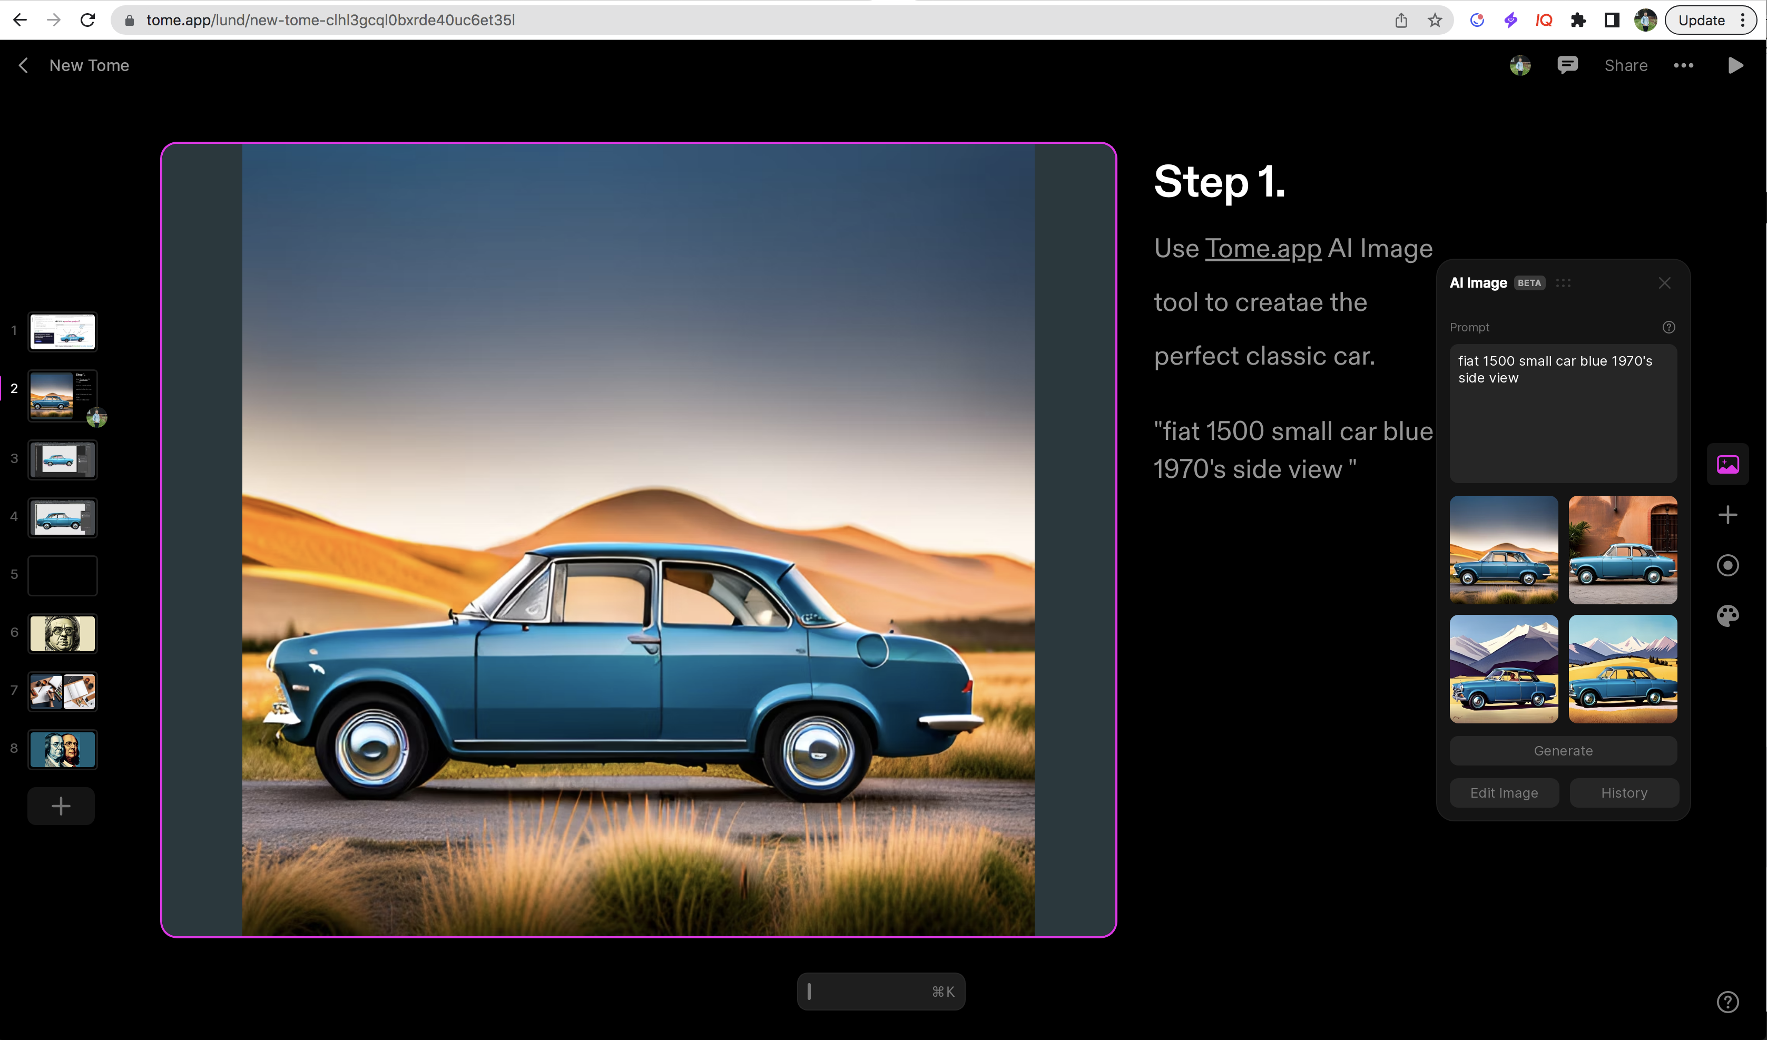The image size is (1767, 1040).
Task: Open the three-dots more options menu
Action: coord(1683,65)
